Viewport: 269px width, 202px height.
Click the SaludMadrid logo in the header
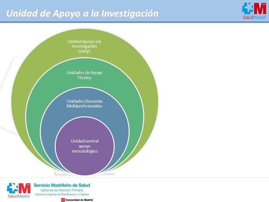click(254, 11)
